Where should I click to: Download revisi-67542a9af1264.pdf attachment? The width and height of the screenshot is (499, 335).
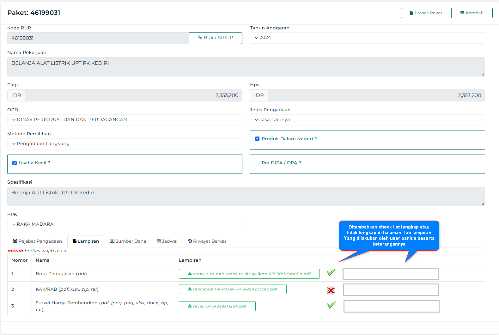(217, 306)
